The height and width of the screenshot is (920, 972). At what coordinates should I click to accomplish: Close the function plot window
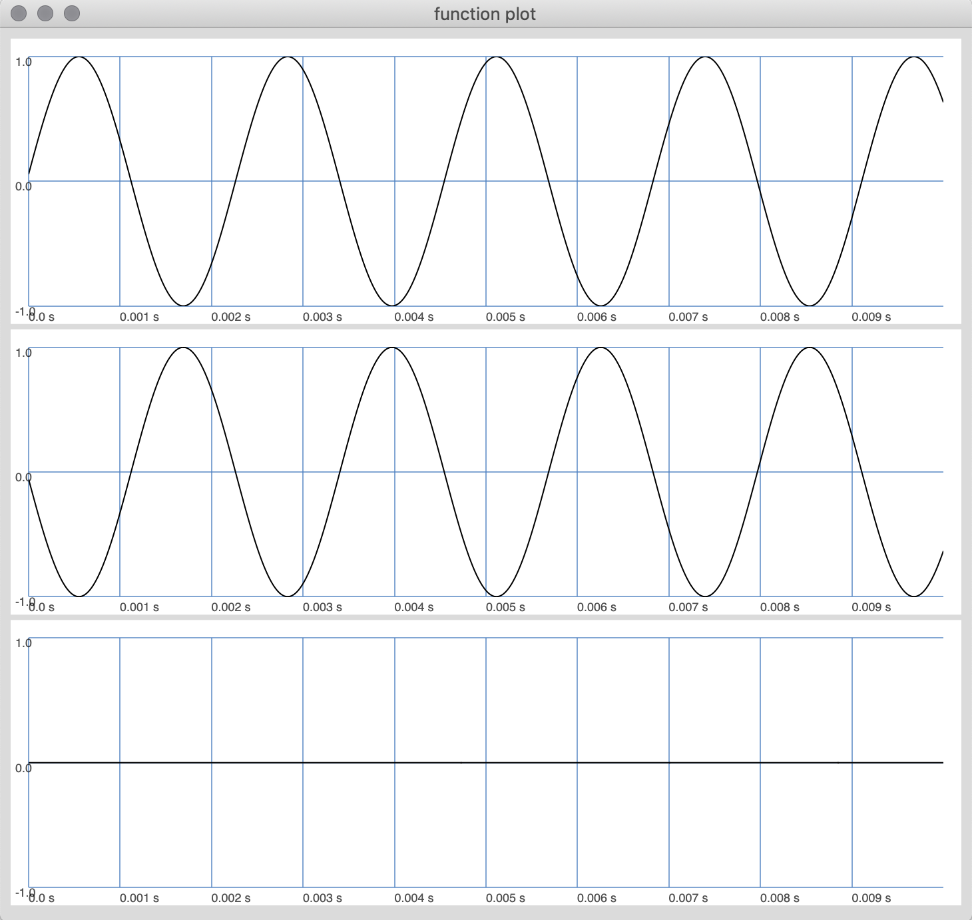click(19, 13)
